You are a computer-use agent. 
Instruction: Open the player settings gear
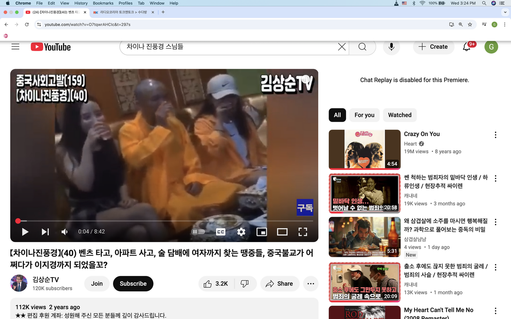point(241,232)
